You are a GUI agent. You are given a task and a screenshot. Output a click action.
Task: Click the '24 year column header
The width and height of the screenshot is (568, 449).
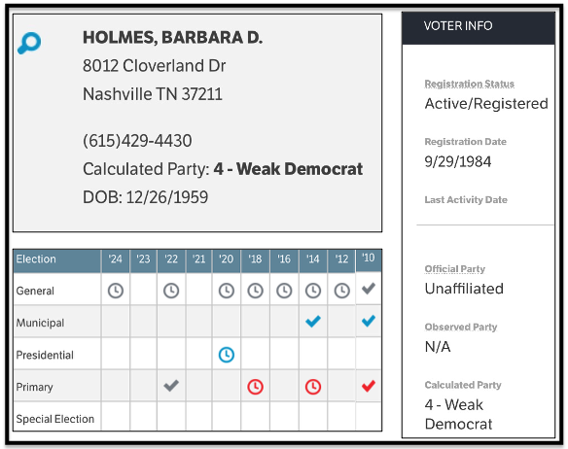(x=116, y=259)
